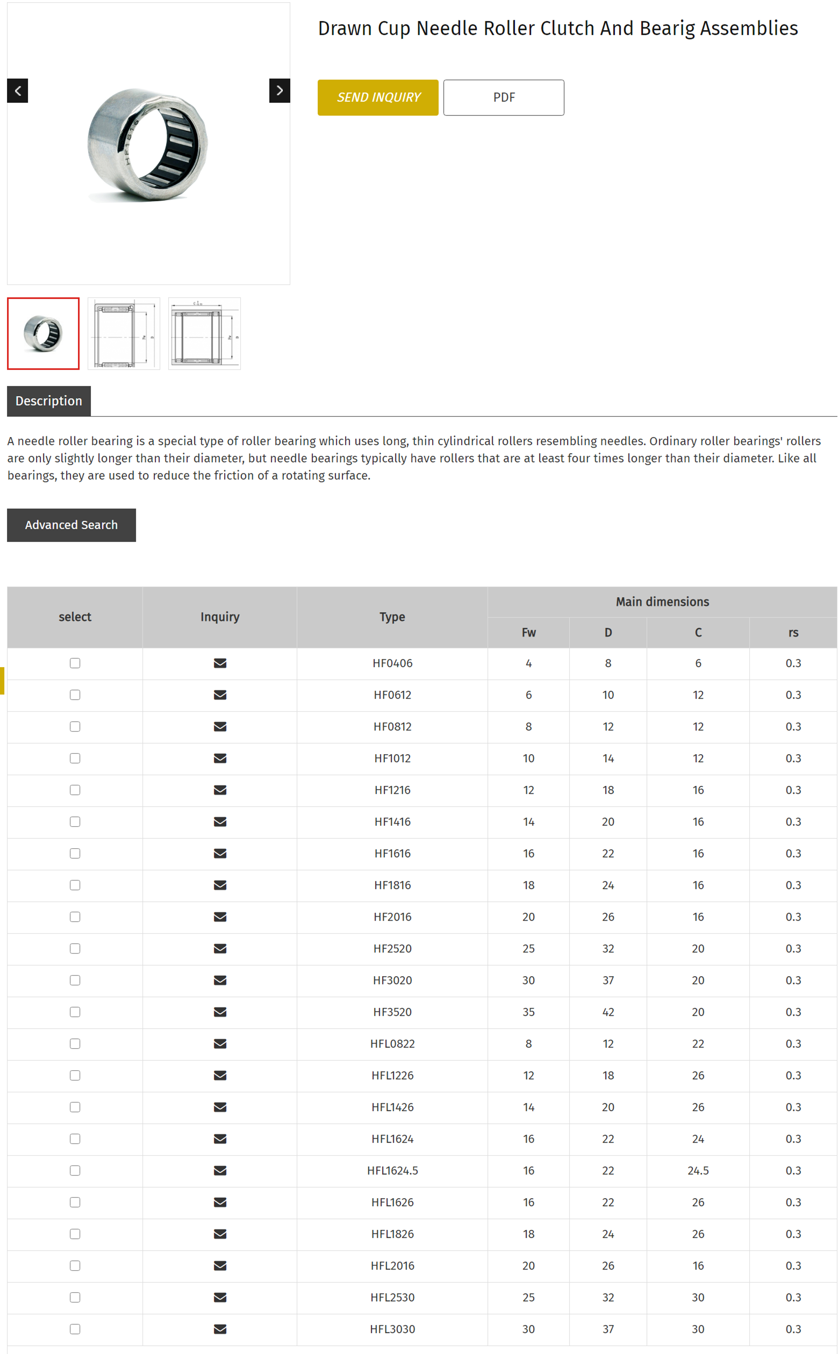The width and height of the screenshot is (839, 1354).
Task: Open the Description tab
Action: coord(49,400)
